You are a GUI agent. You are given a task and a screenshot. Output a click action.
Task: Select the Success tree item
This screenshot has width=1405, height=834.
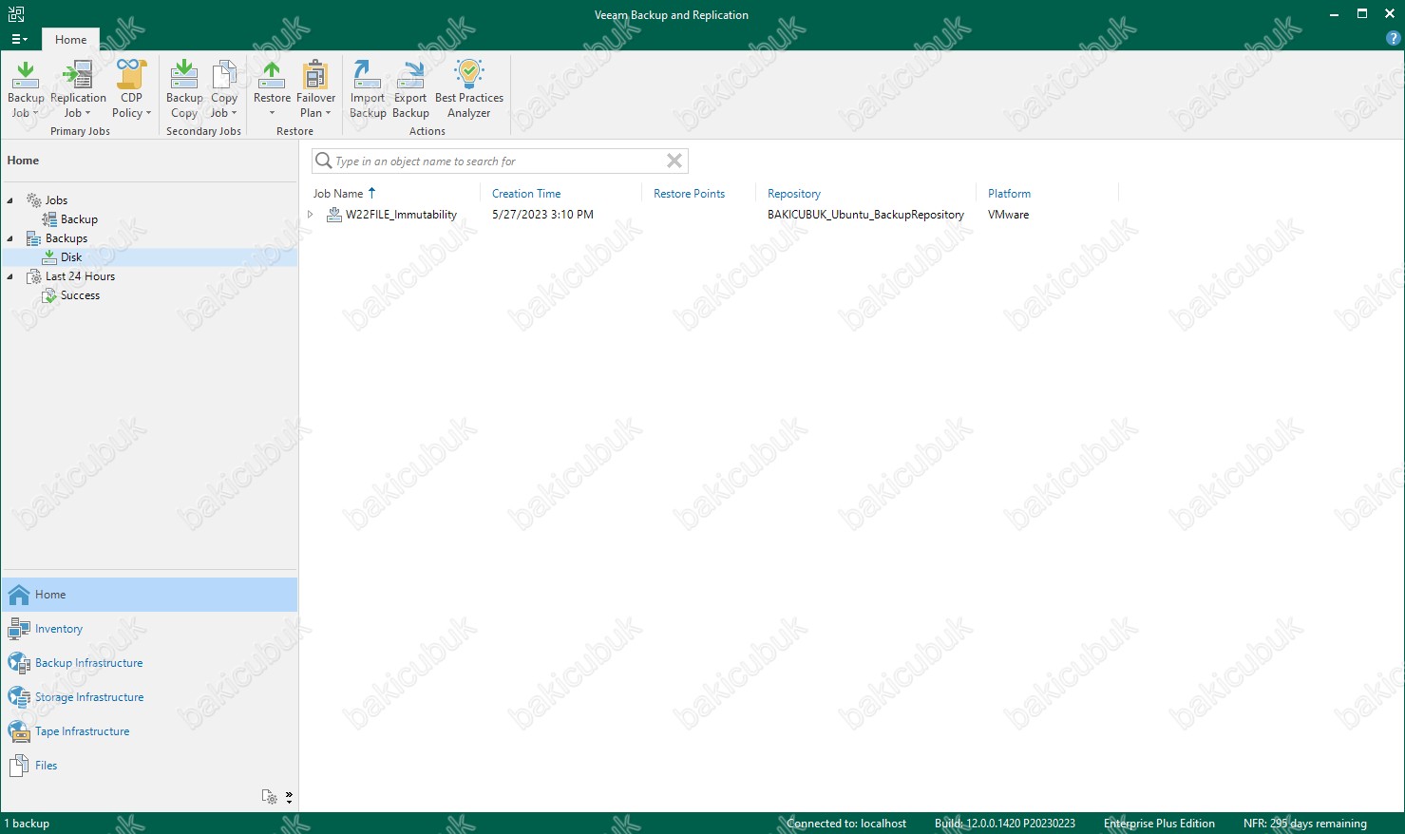pos(80,295)
